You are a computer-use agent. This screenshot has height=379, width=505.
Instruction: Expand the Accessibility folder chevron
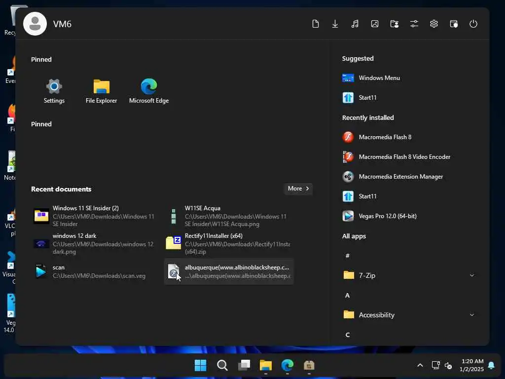pos(472,315)
